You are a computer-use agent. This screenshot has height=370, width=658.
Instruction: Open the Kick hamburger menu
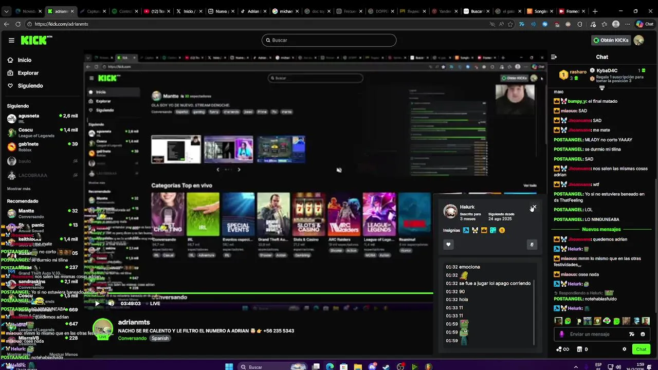click(x=11, y=40)
